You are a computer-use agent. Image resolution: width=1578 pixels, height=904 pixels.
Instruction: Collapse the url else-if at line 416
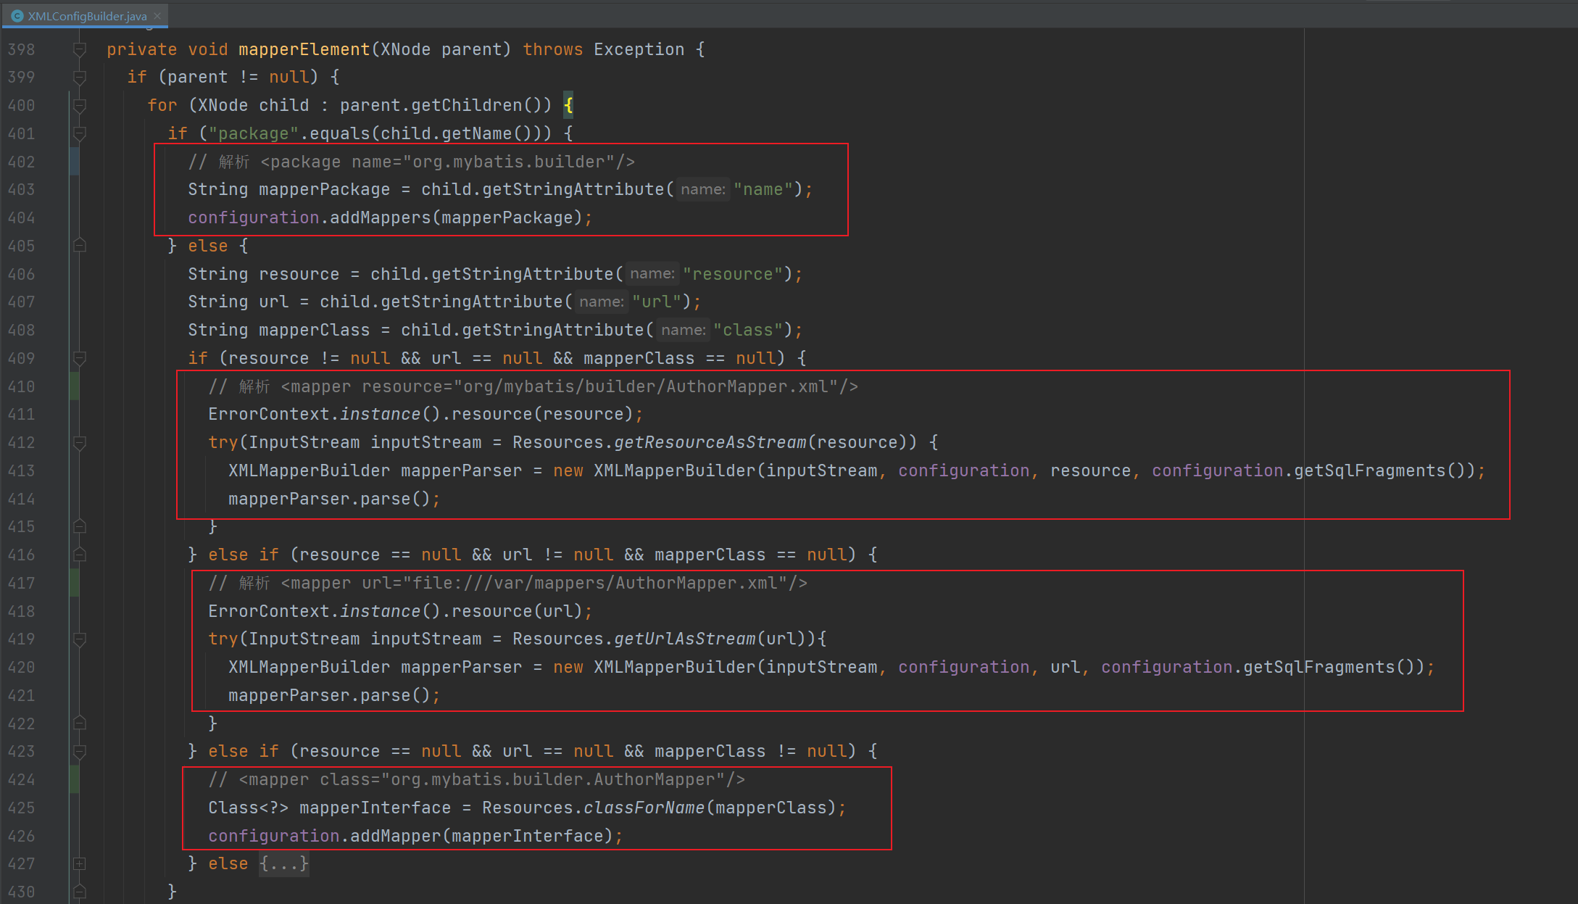(x=80, y=555)
